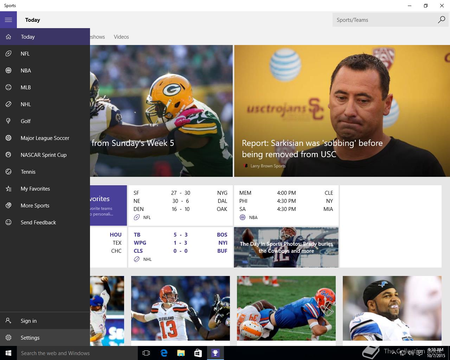This screenshot has height=360, width=450.
Task: Click the More Sports icon
Action: coord(8,205)
